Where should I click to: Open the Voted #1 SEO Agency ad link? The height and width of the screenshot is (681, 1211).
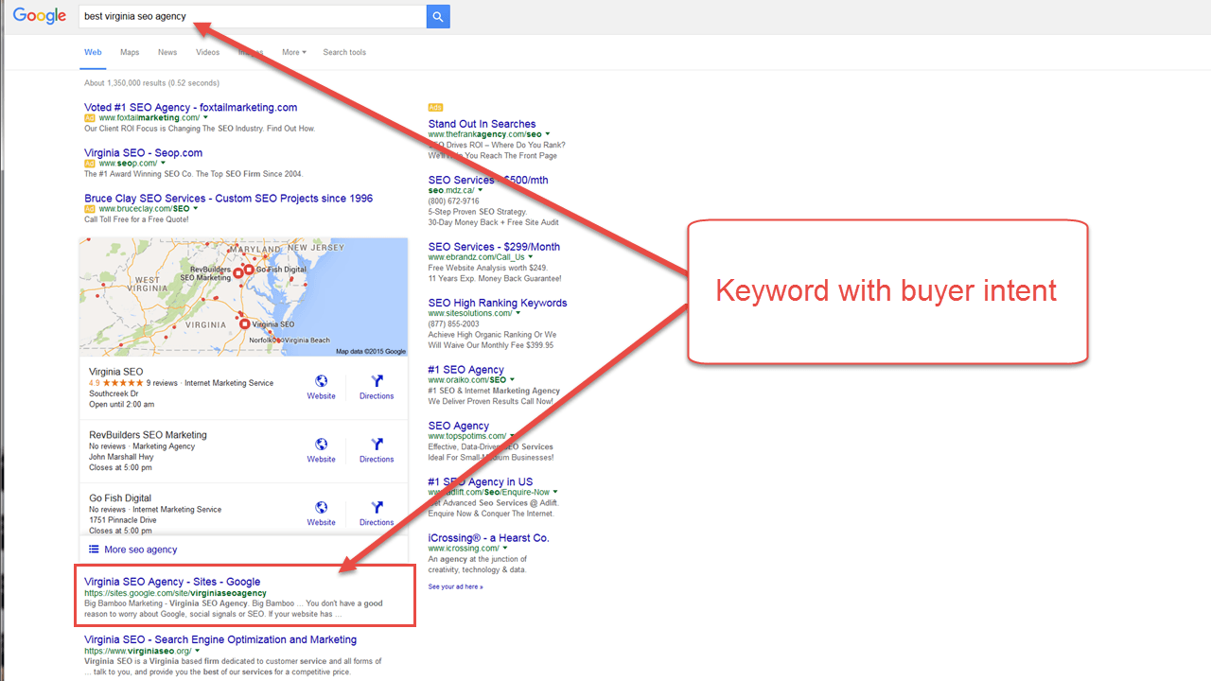pyautogui.click(x=190, y=107)
